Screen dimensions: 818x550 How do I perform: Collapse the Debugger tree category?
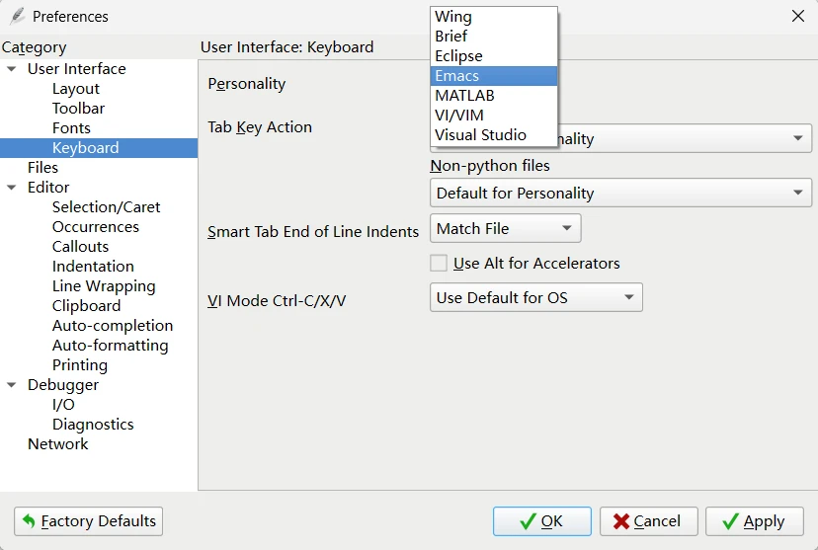click(12, 385)
